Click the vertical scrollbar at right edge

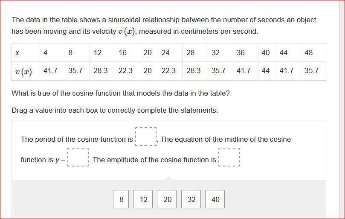pos(342,109)
